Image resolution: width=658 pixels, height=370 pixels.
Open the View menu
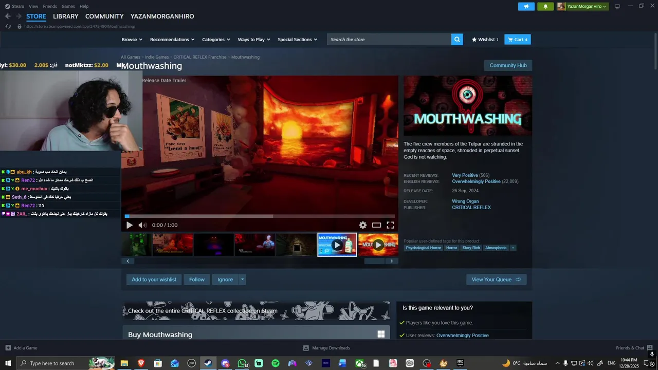33,6
